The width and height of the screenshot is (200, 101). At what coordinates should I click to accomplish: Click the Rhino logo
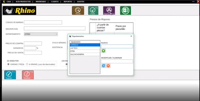pos(19,10)
